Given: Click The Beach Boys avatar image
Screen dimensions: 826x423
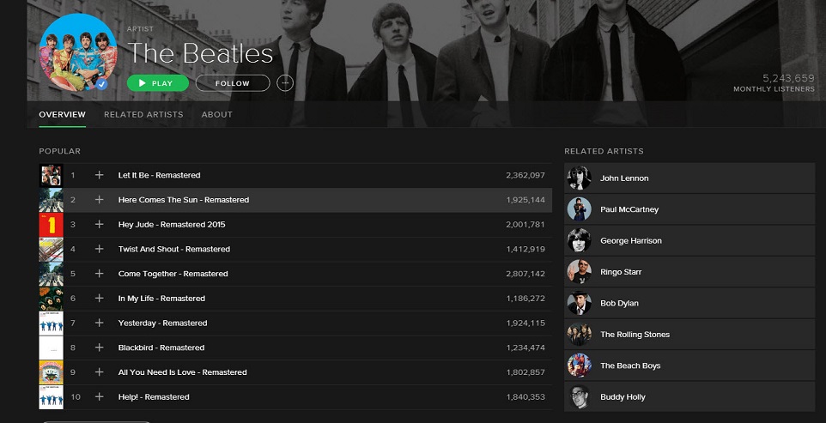Looking at the screenshot, I should (579, 366).
